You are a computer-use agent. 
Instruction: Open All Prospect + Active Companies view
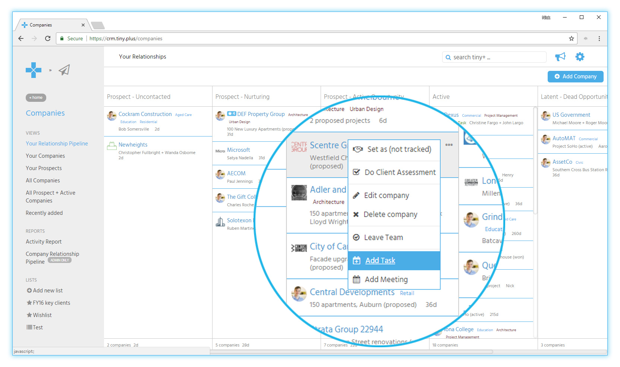click(50, 197)
